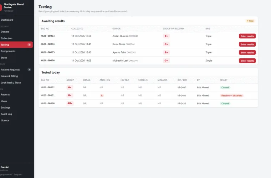This screenshot has width=271, height=178.
Task: Open the Reports section
Action: tap(5, 95)
